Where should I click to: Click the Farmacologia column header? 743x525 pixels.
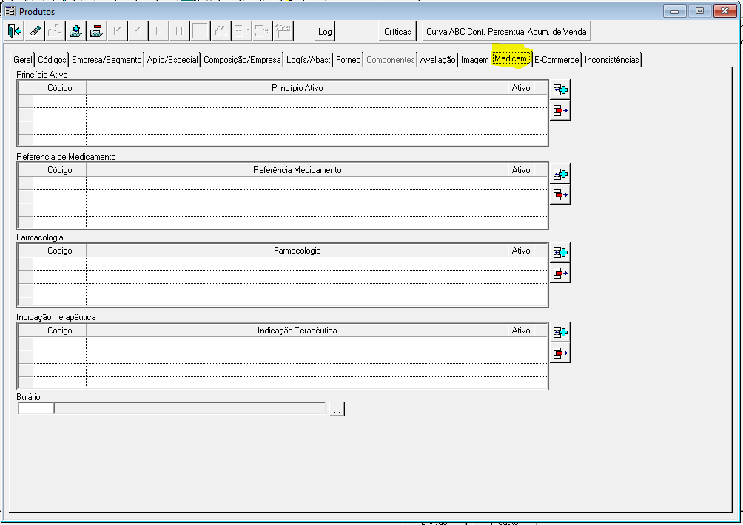[x=297, y=251]
